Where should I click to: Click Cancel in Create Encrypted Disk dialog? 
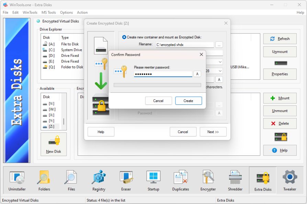coord(183,132)
